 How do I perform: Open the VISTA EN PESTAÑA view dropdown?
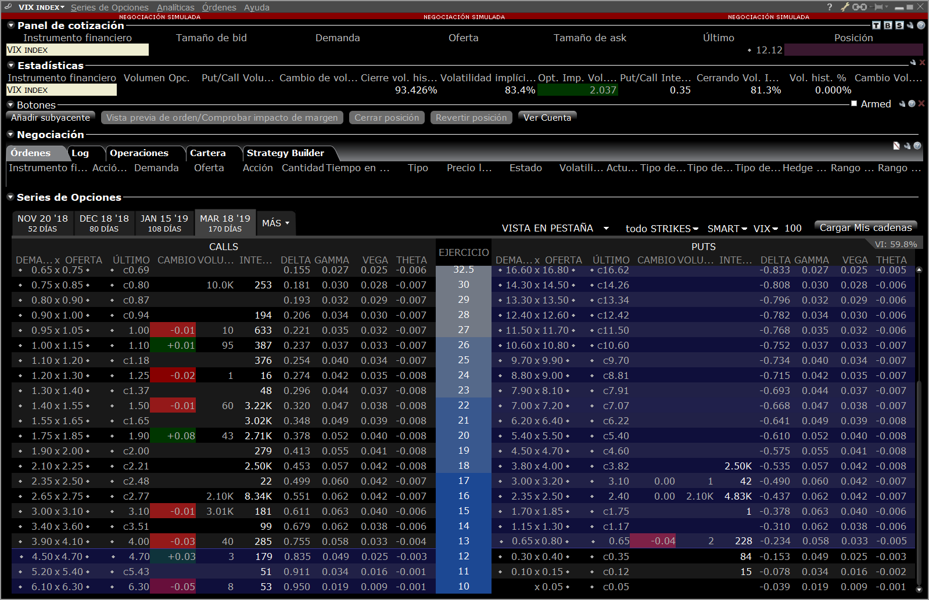click(606, 228)
